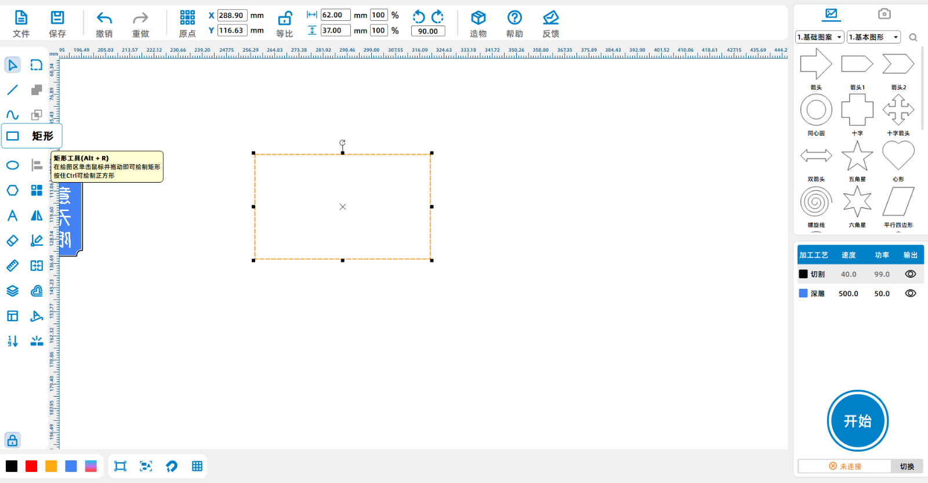
Task: Select the polygon tool
Action: click(12, 190)
